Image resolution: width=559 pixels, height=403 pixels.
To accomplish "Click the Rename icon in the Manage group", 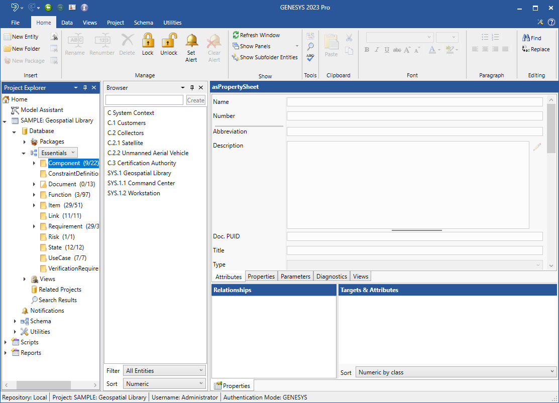I will (75, 40).
